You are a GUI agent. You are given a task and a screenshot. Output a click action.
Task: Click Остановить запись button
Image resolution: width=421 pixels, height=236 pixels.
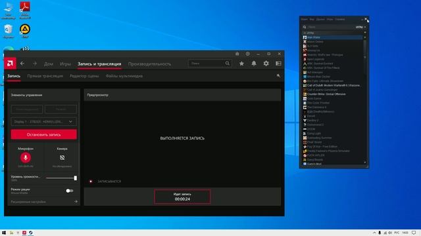(44, 134)
